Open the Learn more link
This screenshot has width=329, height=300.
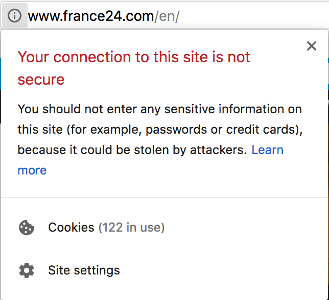267,150
